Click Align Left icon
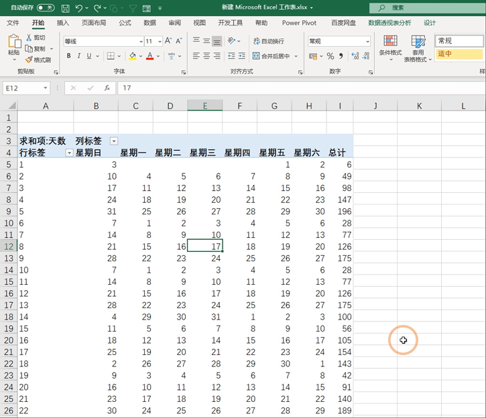The width and height of the screenshot is (486, 418). click(x=196, y=56)
